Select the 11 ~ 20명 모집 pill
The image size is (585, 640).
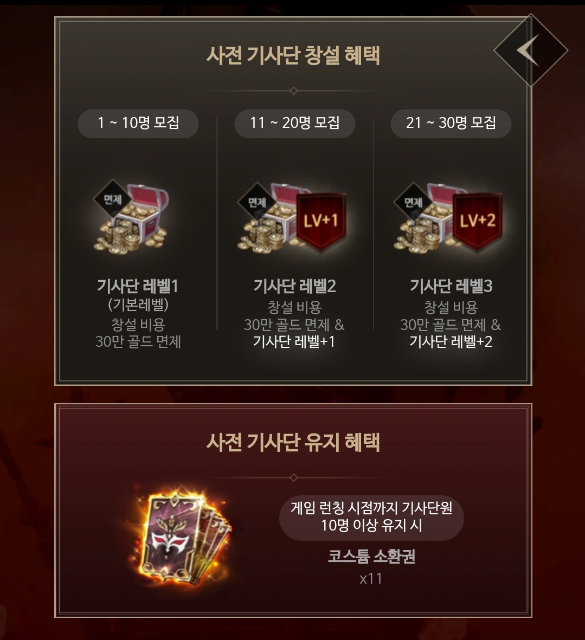[x=295, y=123]
